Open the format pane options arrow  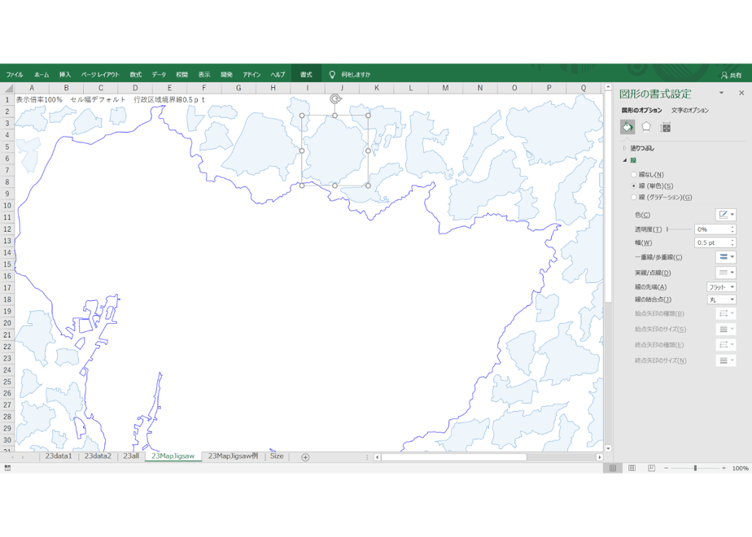721,93
